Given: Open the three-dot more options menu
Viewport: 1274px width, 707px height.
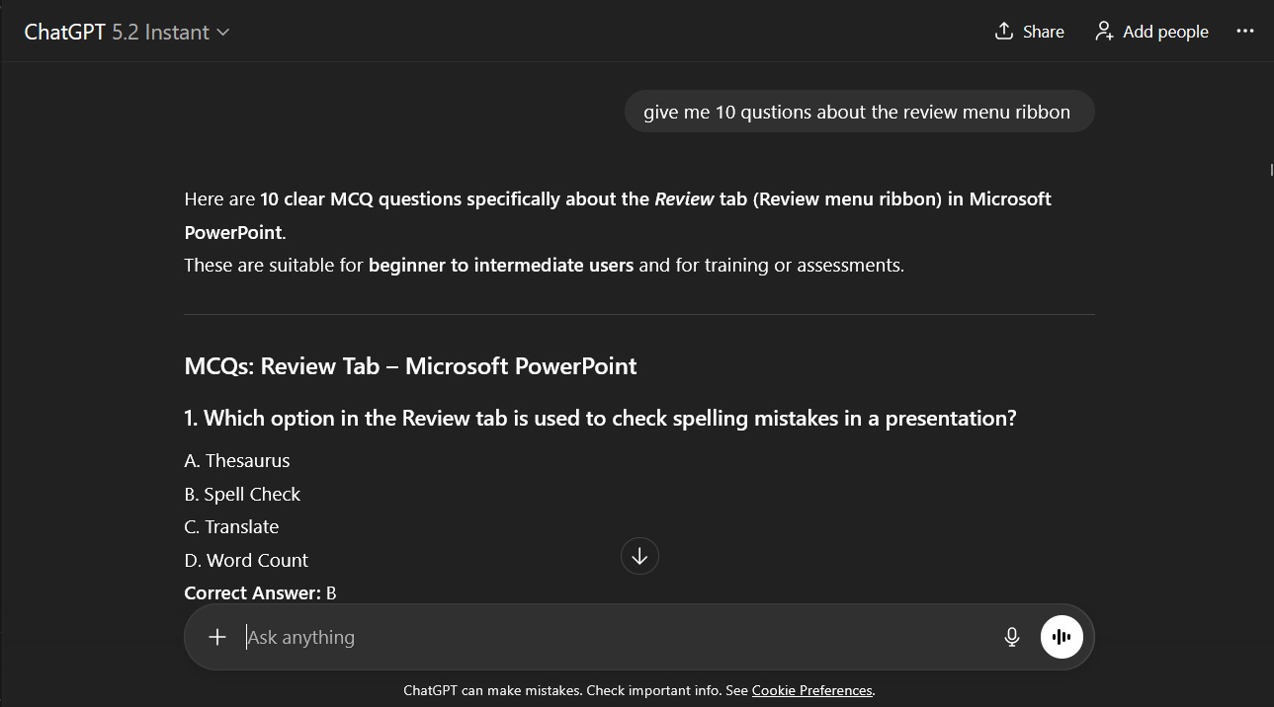Looking at the screenshot, I should (1245, 32).
